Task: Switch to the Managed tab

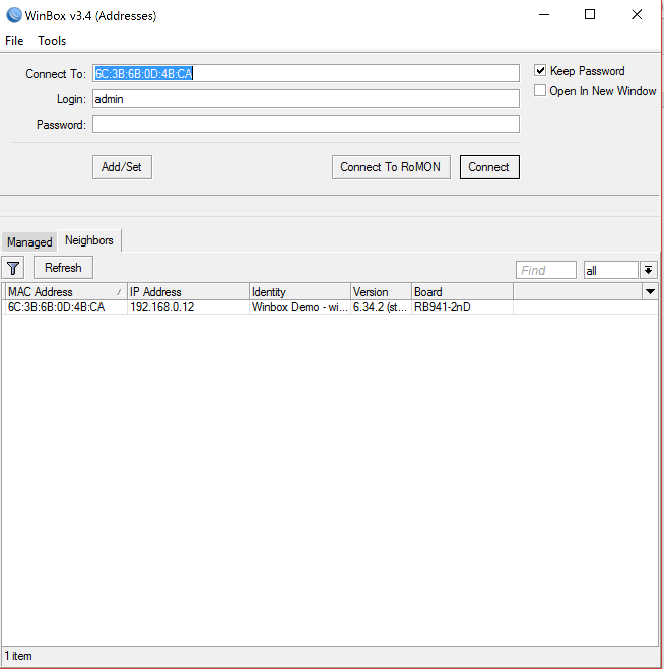Action: point(29,242)
